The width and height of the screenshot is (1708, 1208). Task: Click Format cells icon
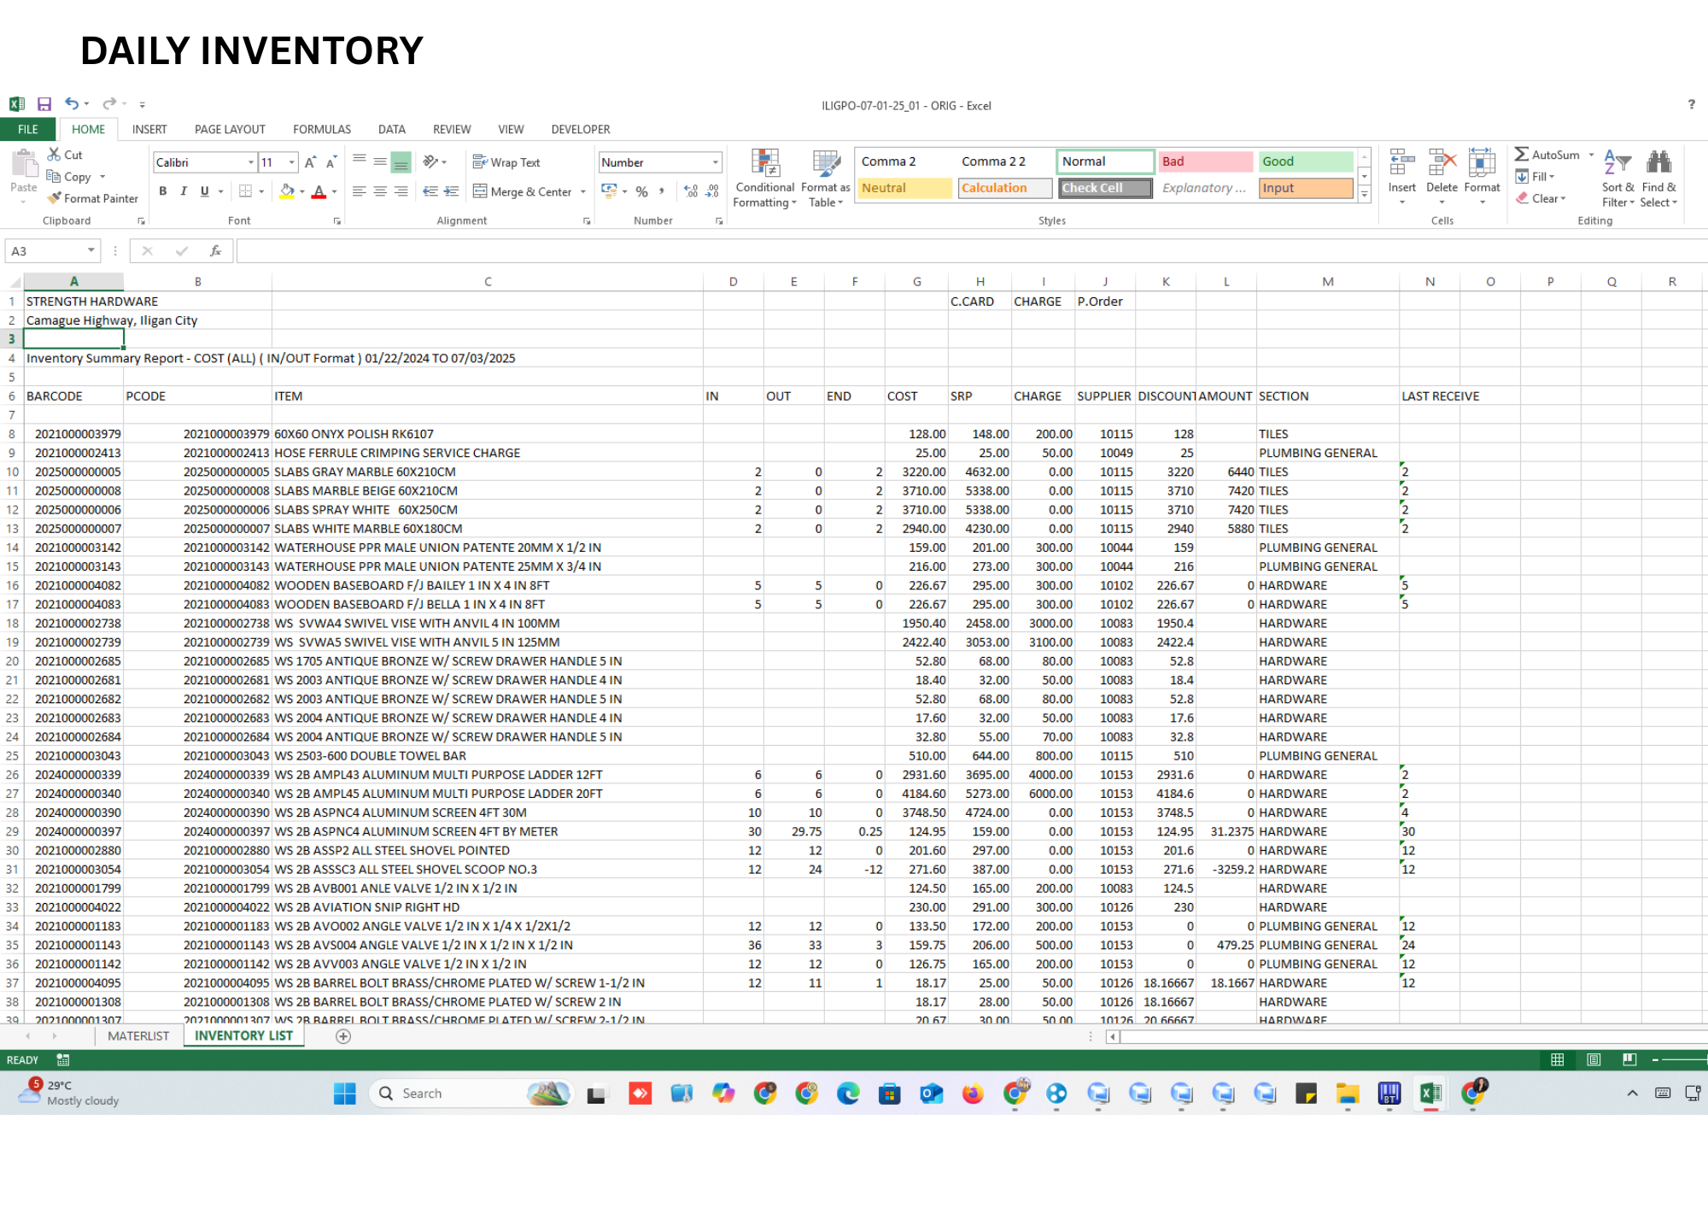click(1482, 162)
